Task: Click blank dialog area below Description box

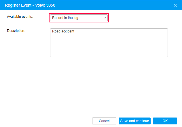Action: click(91, 86)
